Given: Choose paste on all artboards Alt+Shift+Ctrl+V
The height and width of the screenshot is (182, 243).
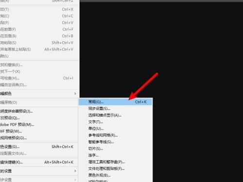Looking at the screenshot, I should pos(39,50).
